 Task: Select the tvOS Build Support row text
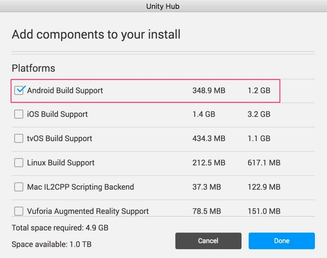click(x=60, y=139)
